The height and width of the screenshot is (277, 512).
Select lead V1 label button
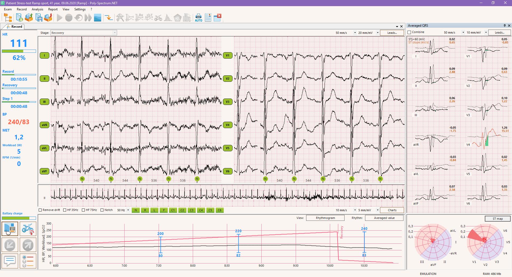coord(228,55)
